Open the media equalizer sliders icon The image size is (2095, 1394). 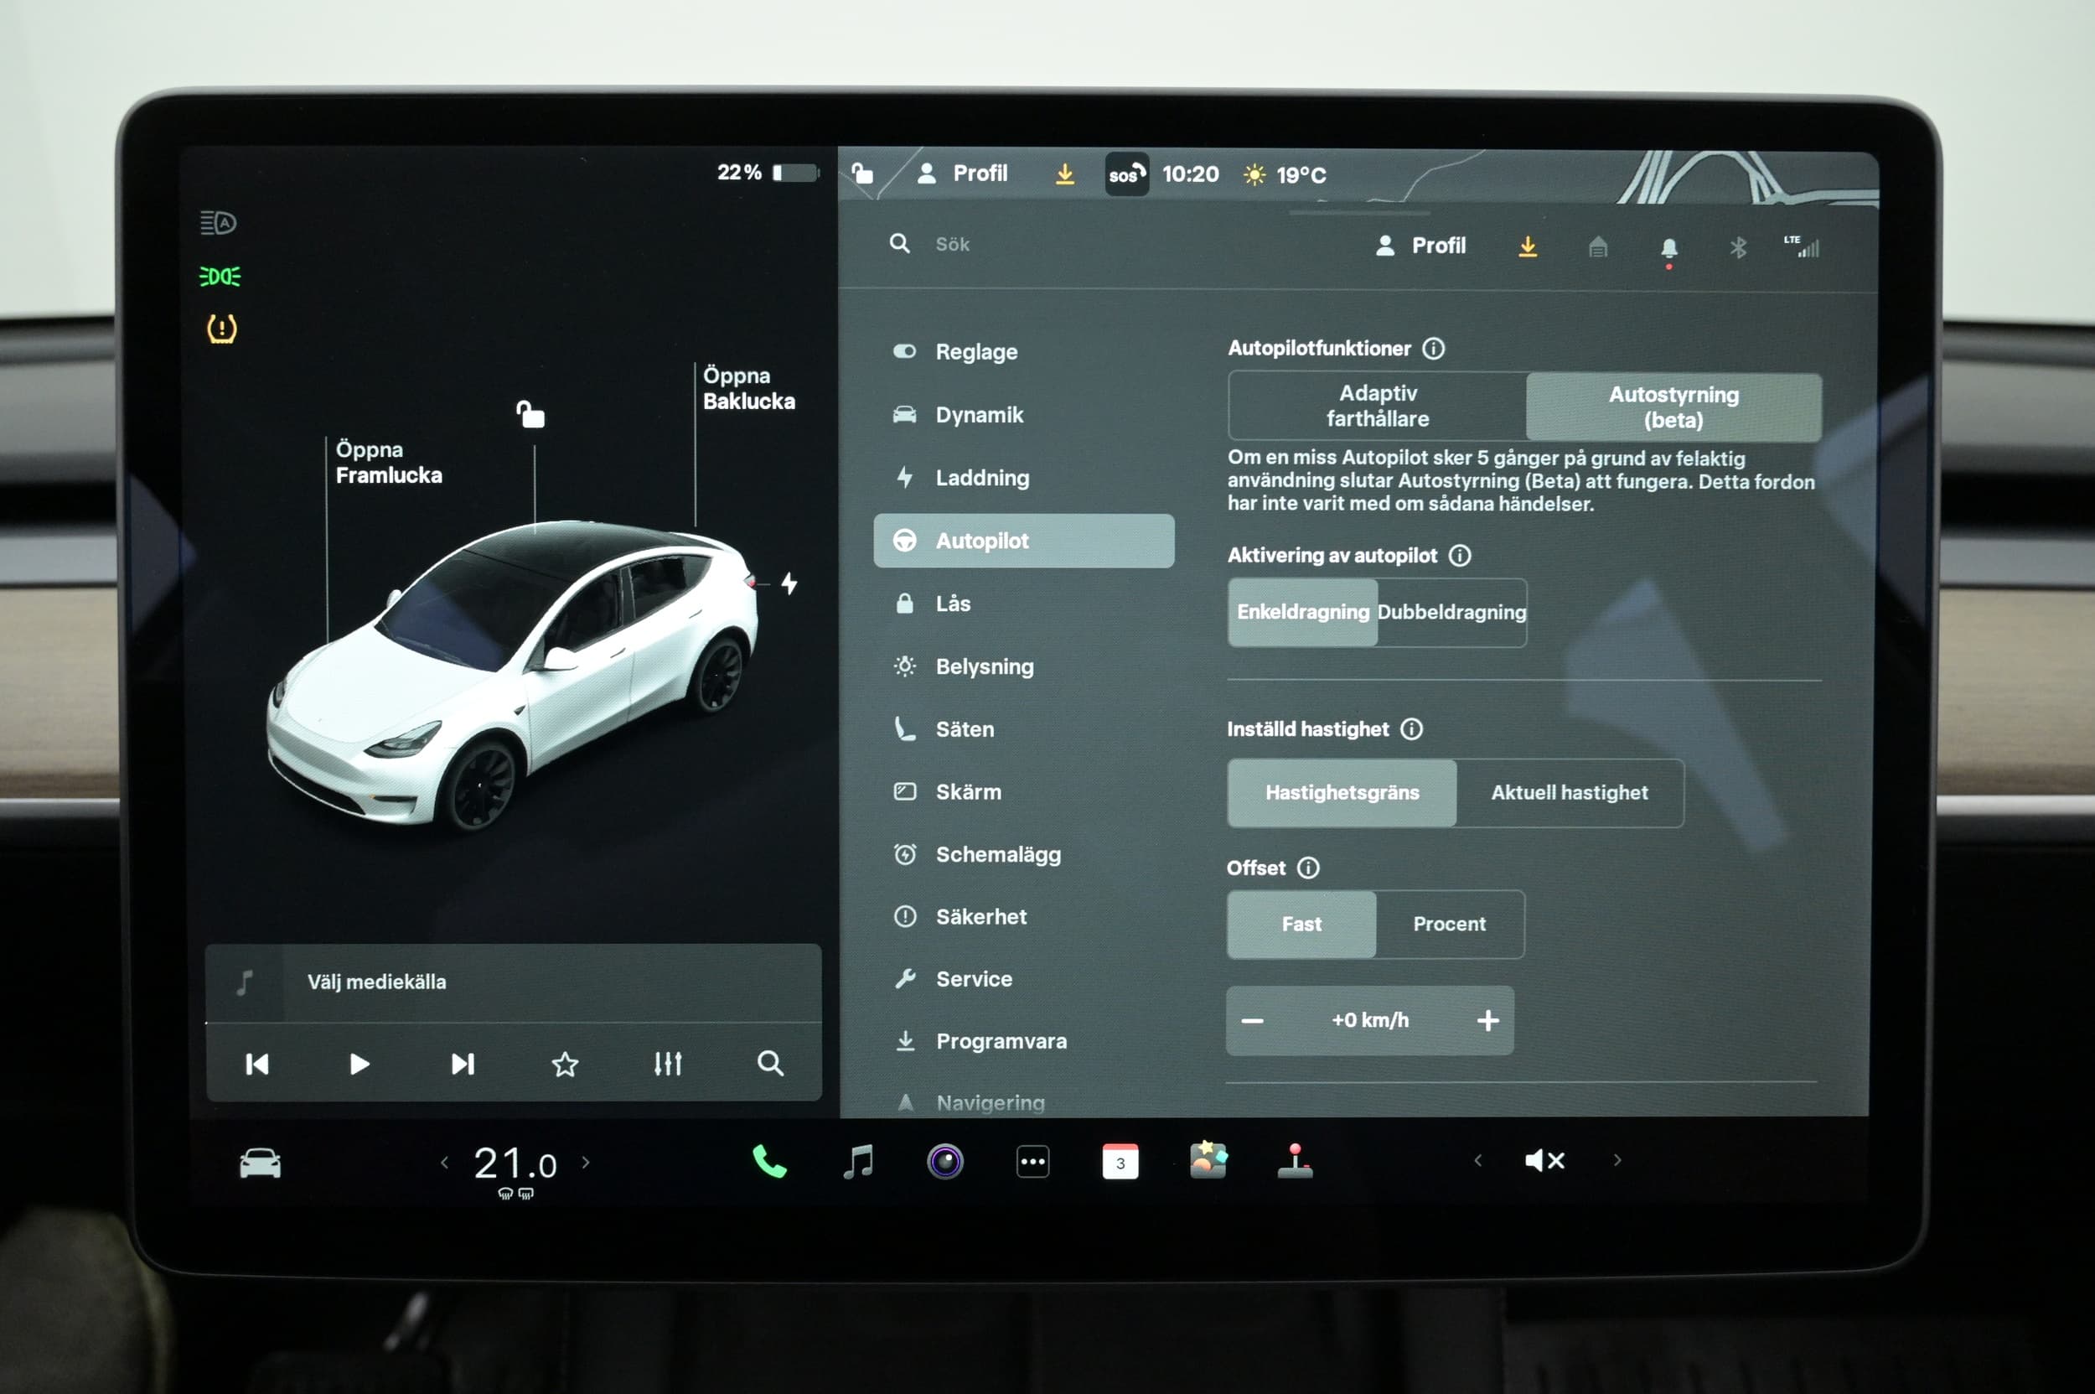[x=668, y=1063]
